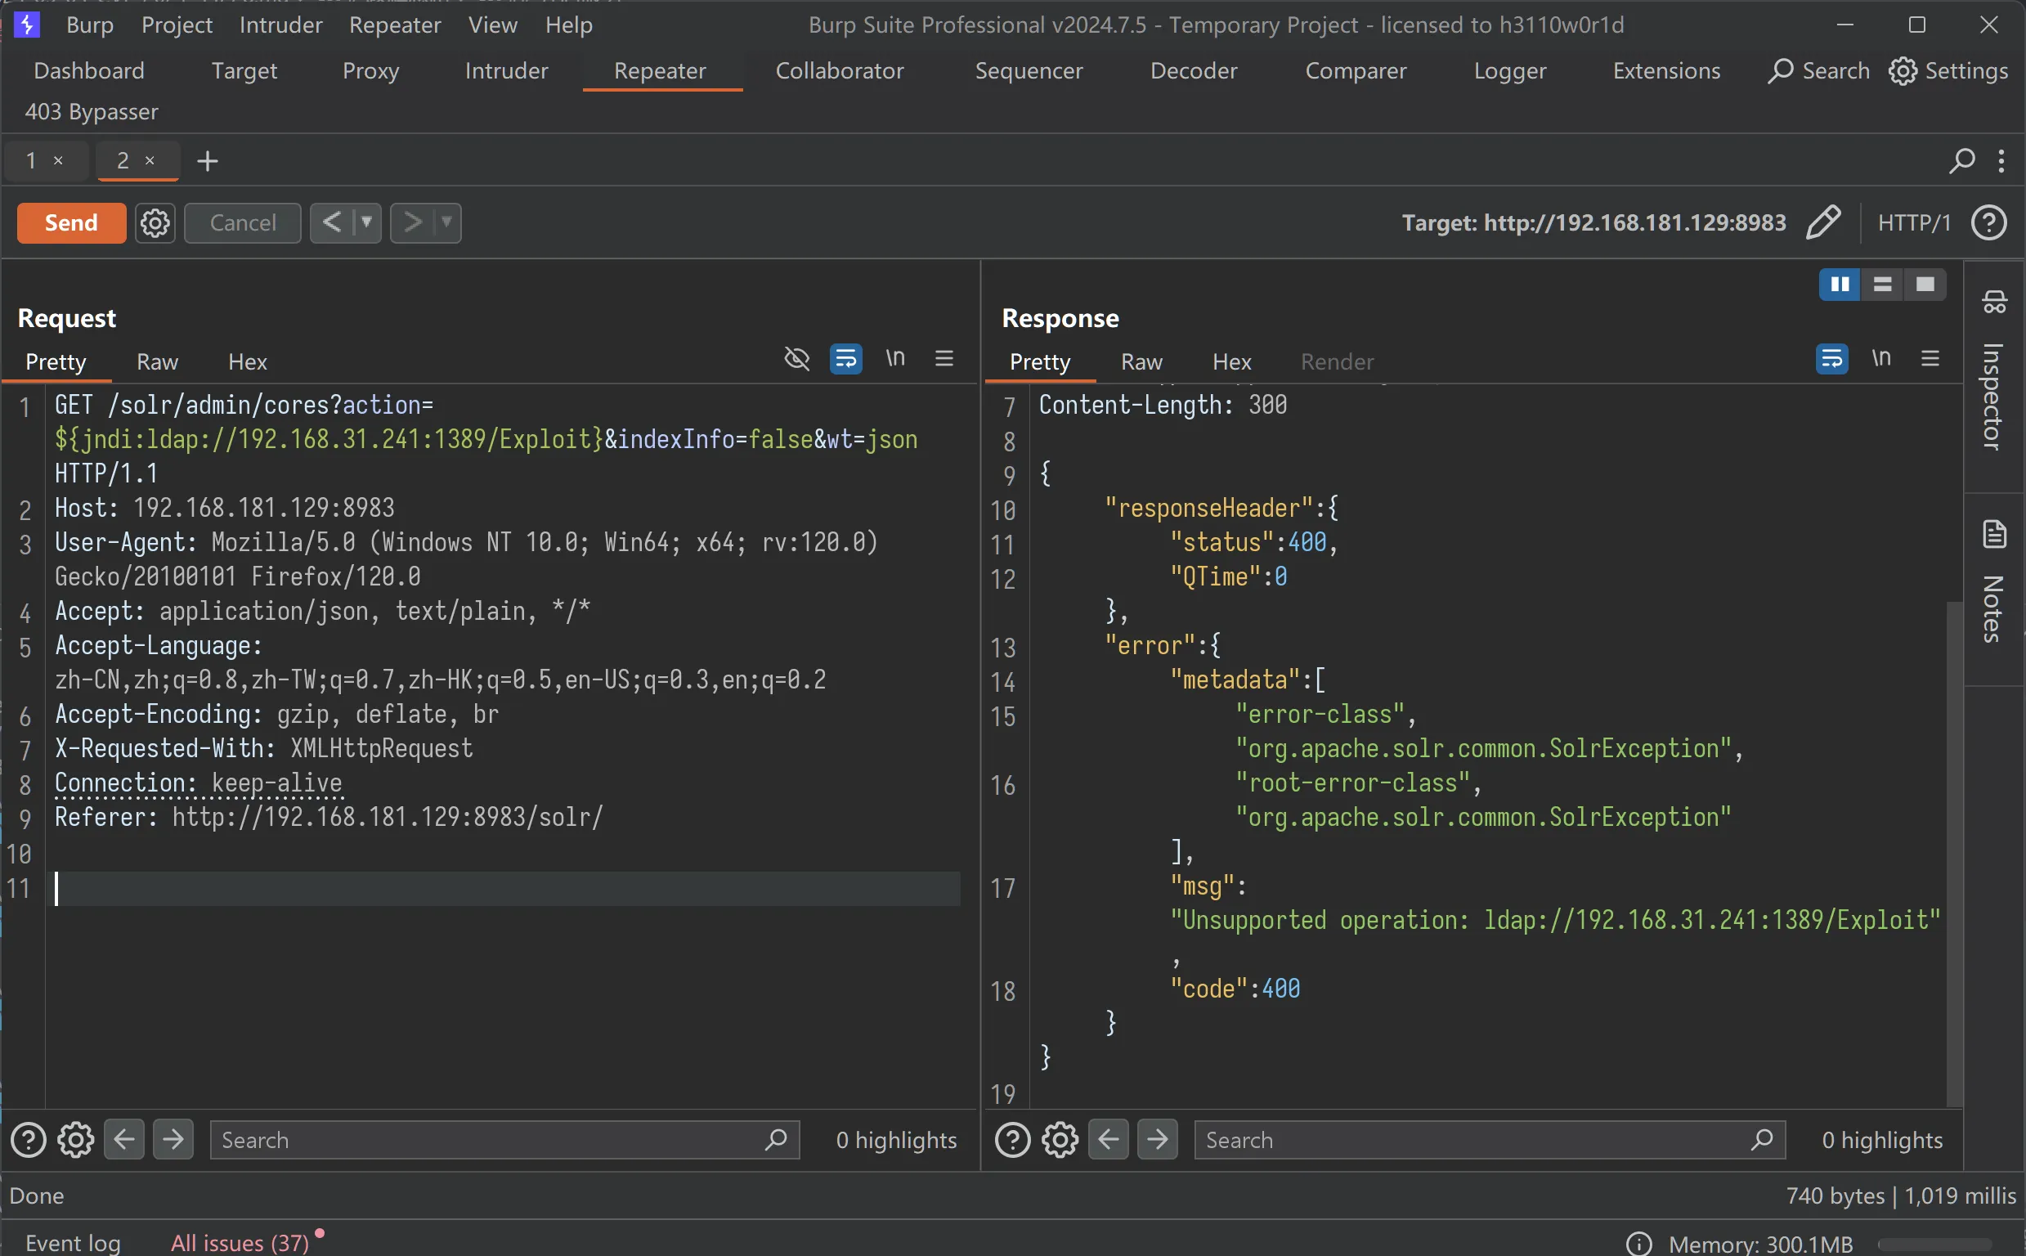
Task: Edit target with the pencil icon
Action: coord(1822,222)
